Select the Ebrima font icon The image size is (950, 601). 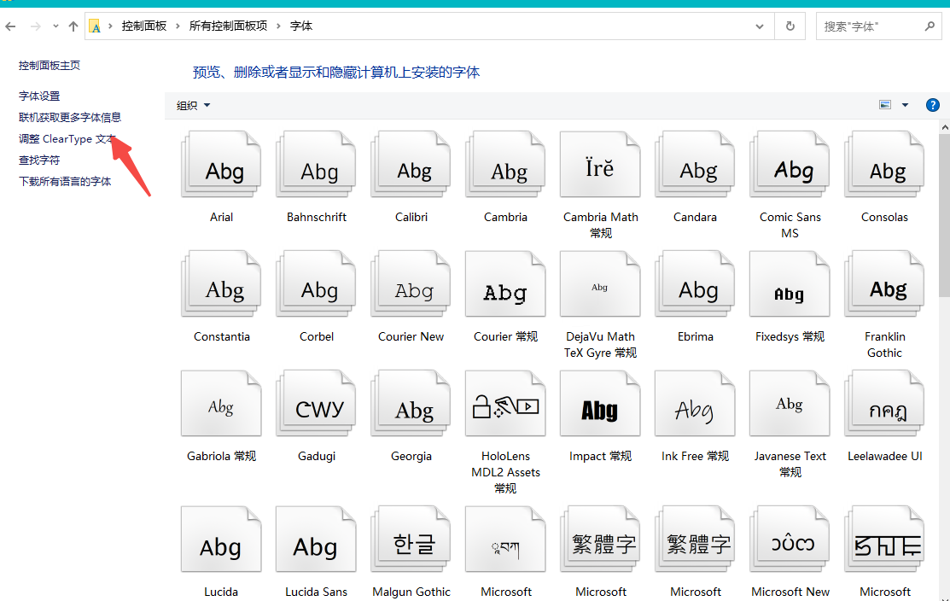695,284
